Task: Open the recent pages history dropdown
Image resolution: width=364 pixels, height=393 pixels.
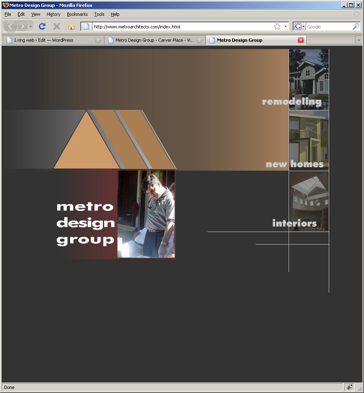Action: tap(30, 26)
